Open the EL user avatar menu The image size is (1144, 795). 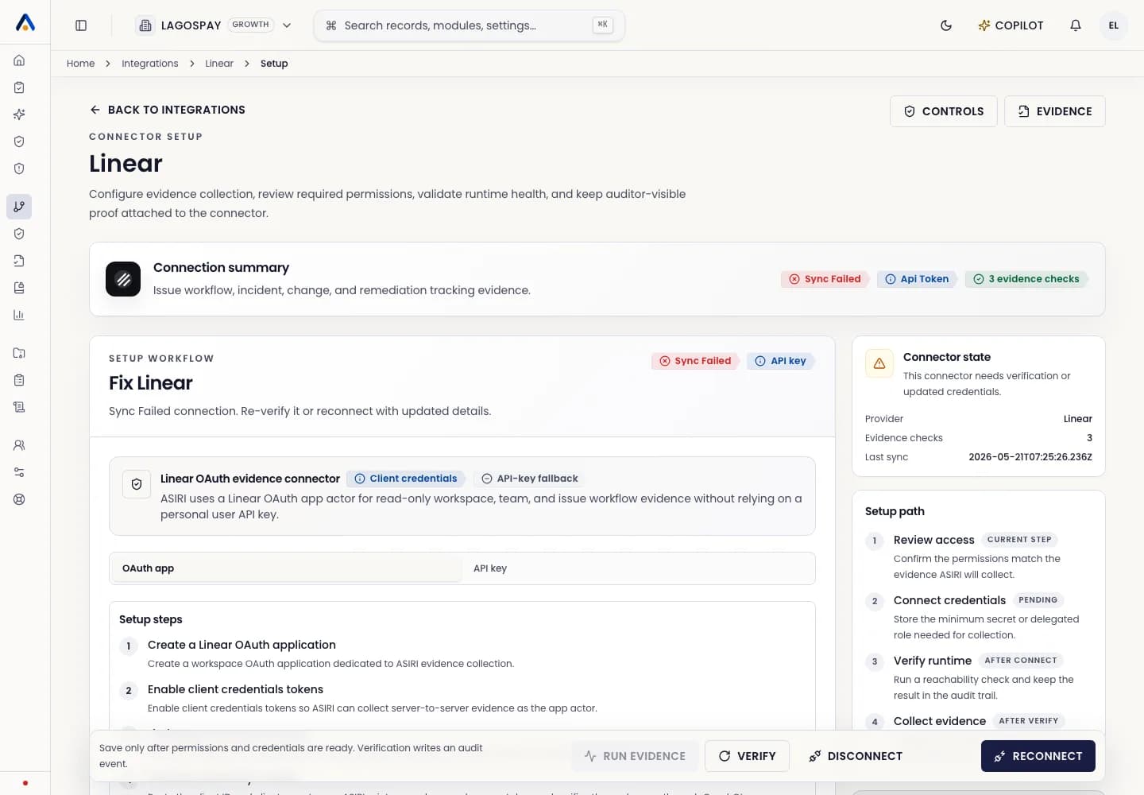[1114, 25]
